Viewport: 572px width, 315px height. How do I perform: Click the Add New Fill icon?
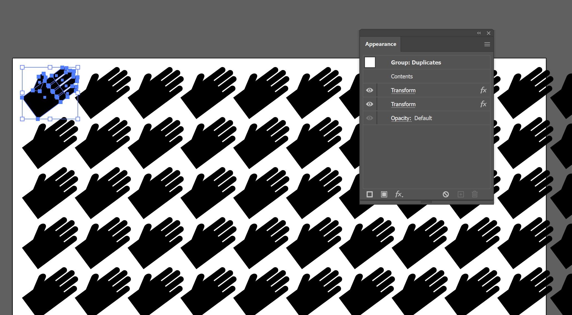pos(384,194)
